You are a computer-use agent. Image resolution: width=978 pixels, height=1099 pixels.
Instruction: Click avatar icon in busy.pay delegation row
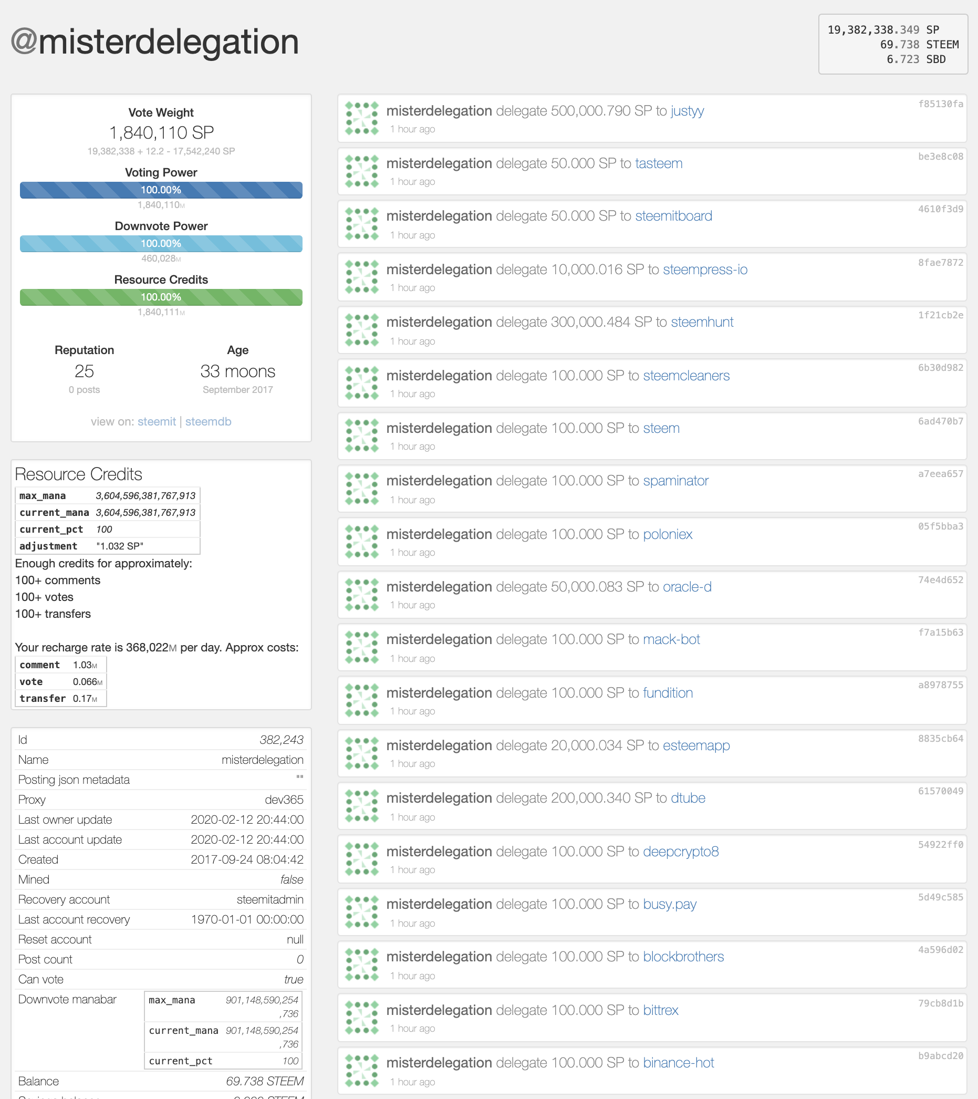(x=362, y=911)
